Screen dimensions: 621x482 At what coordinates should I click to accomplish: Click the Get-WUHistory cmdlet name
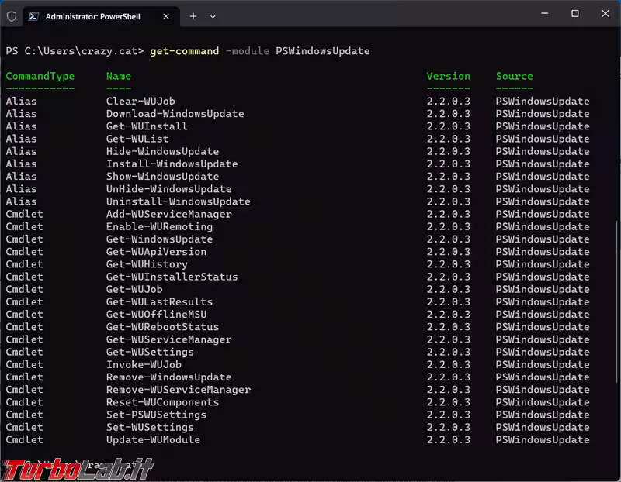coord(147,264)
